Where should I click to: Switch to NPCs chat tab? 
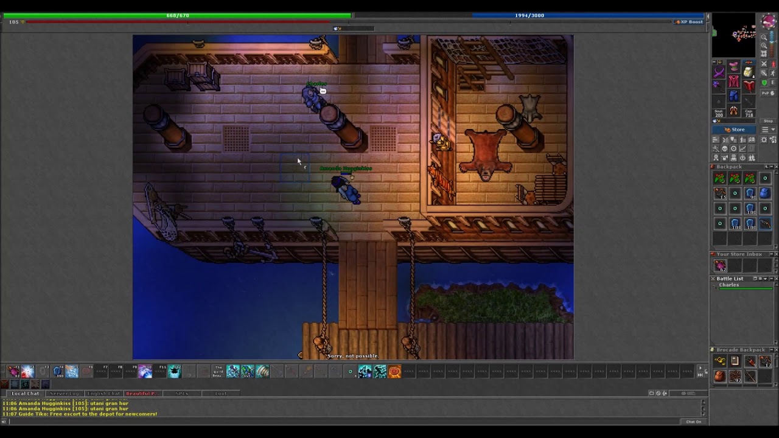click(x=181, y=394)
